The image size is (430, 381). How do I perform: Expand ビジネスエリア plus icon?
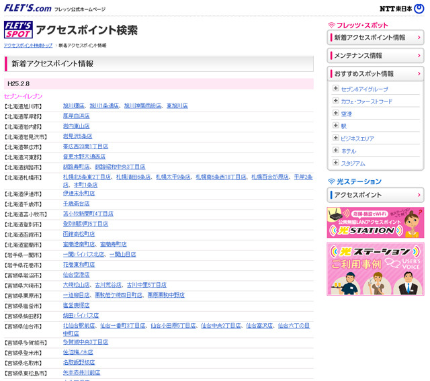coord(336,138)
